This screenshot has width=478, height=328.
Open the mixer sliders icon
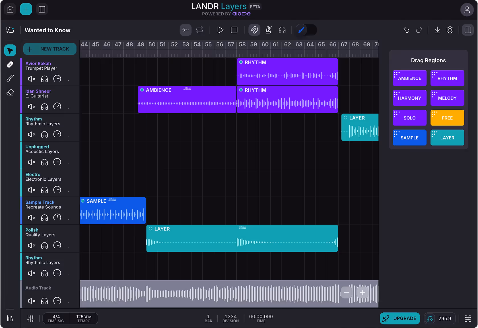point(30,318)
